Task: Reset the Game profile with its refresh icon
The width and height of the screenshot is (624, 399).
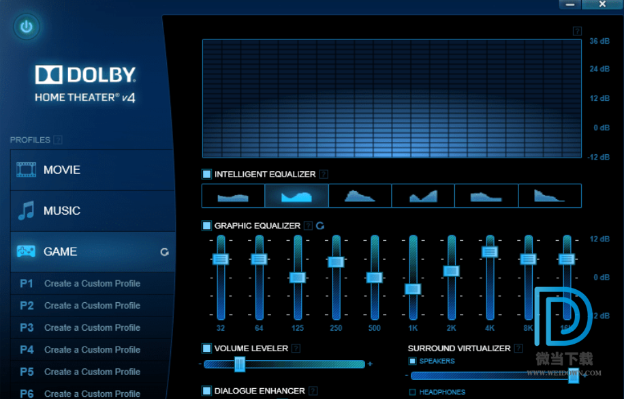Action: click(164, 252)
